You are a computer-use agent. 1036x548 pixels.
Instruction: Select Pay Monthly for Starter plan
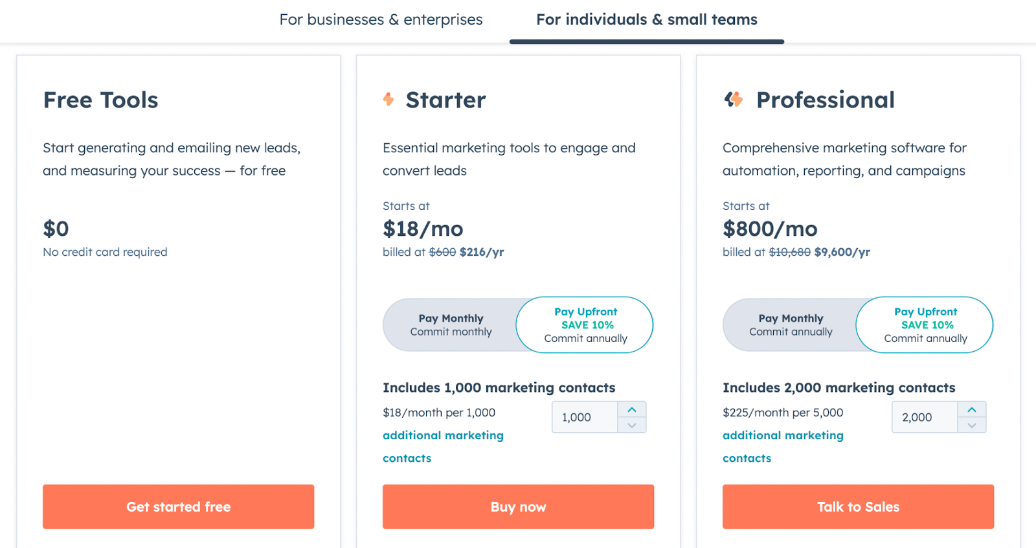pyautogui.click(x=451, y=325)
